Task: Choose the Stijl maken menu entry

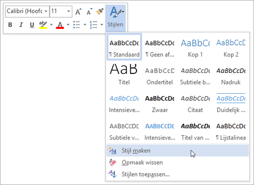Action: [177, 150]
